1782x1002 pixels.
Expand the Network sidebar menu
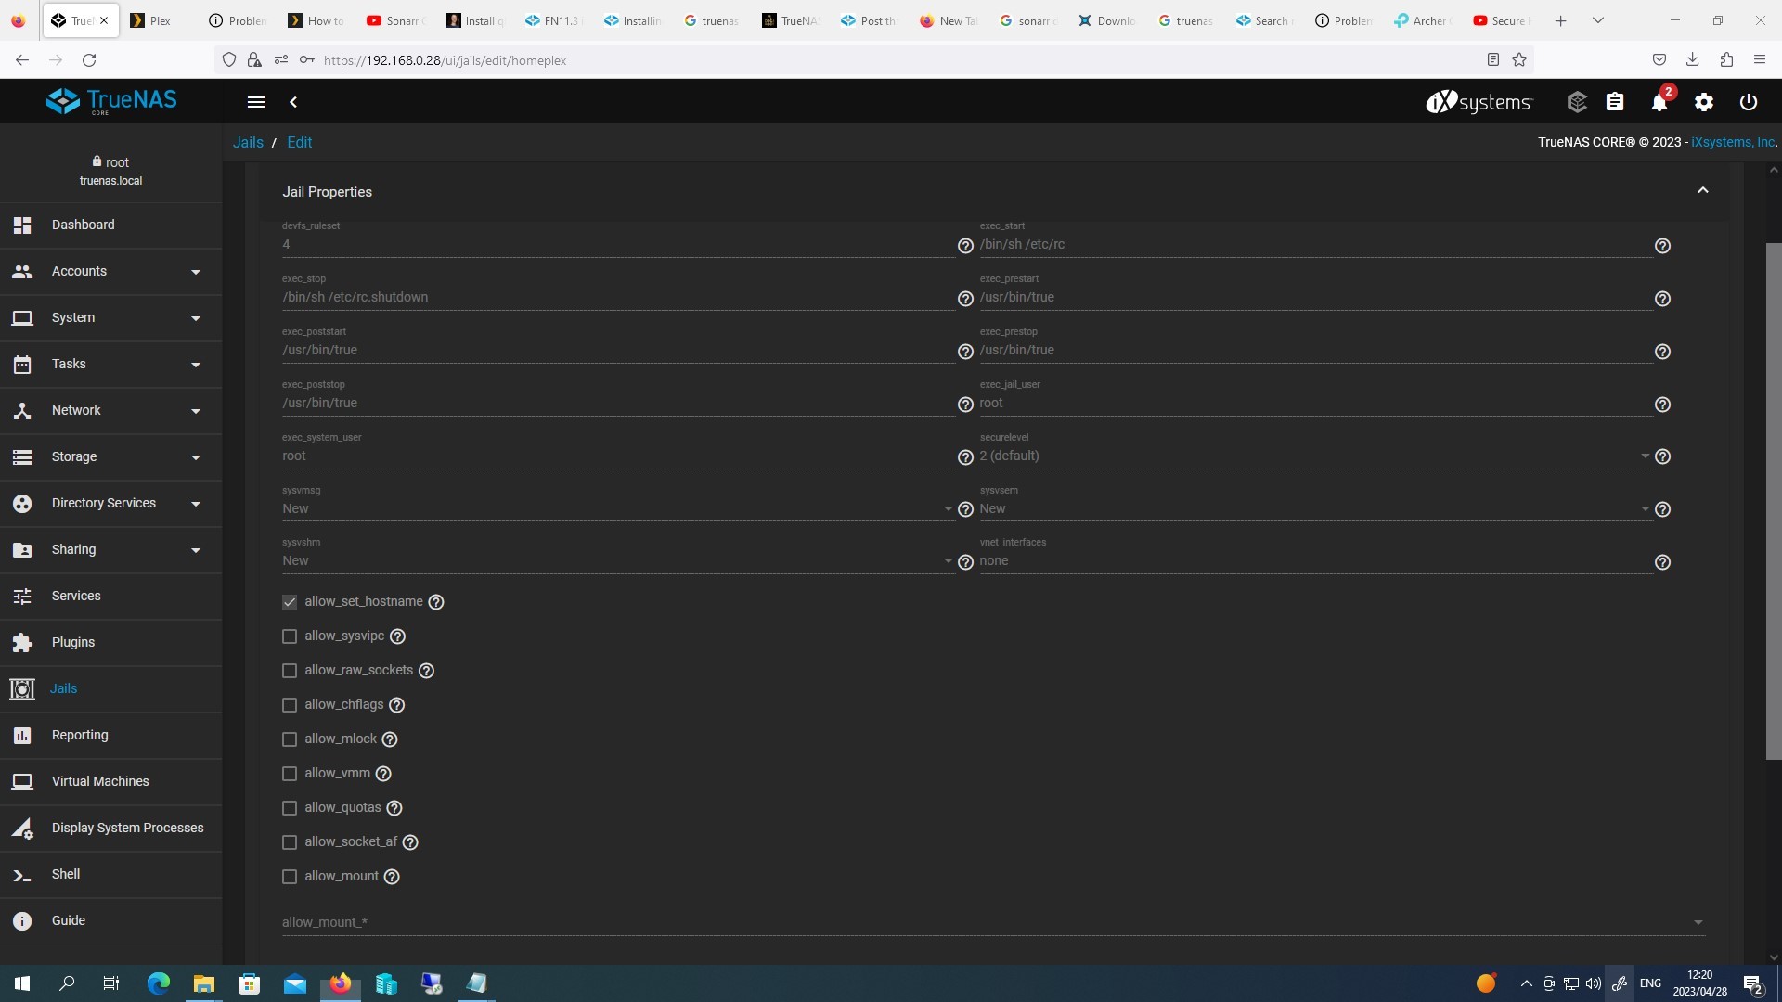point(111,411)
